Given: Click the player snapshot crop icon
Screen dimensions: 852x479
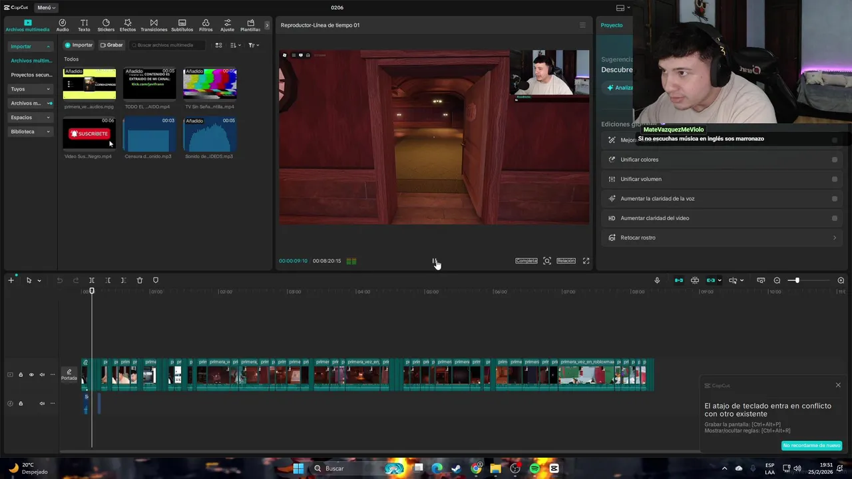Looking at the screenshot, I should (547, 261).
